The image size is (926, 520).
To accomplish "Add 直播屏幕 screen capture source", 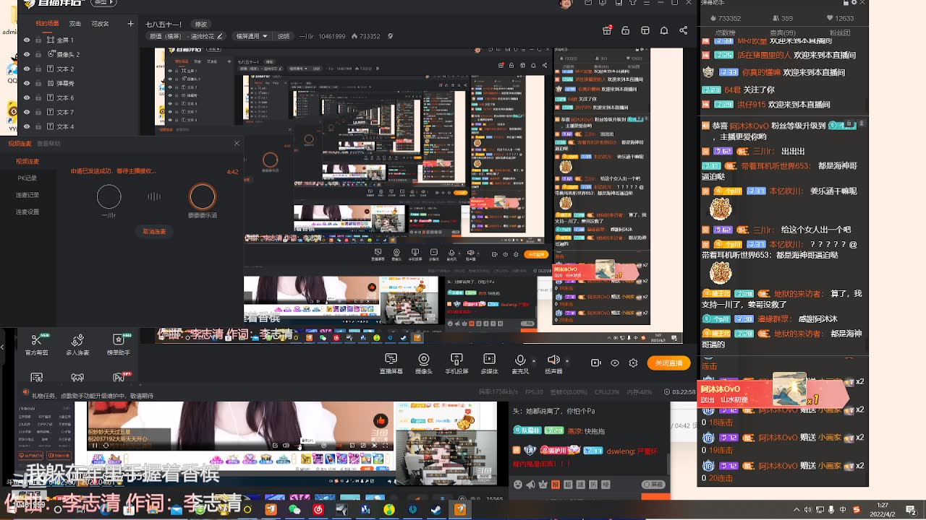I will coord(391,364).
